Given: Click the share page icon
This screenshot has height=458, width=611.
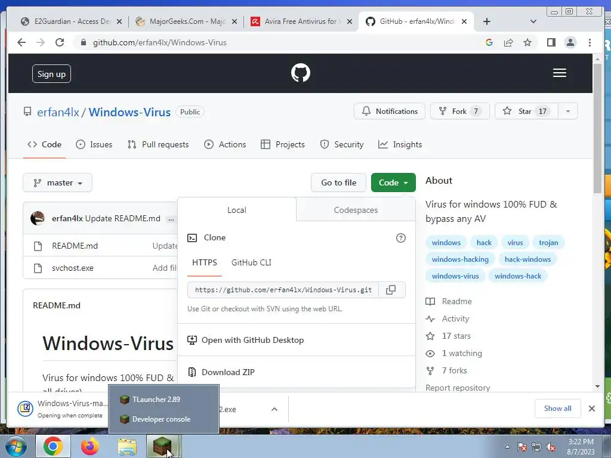Looking at the screenshot, I should tap(508, 42).
